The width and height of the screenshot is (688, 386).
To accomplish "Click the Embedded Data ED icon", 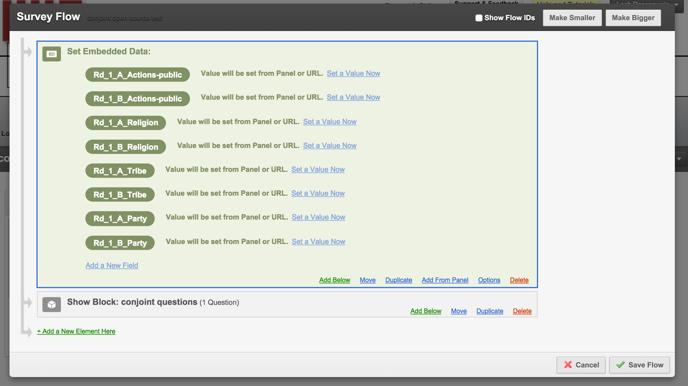I will coord(52,54).
